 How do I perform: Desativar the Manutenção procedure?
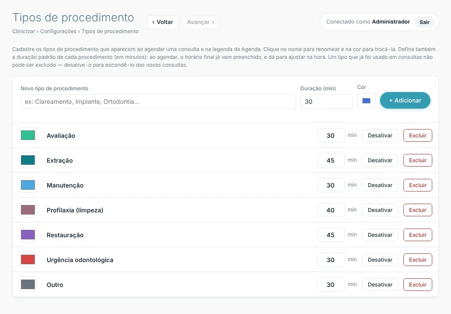coord(380,185)
